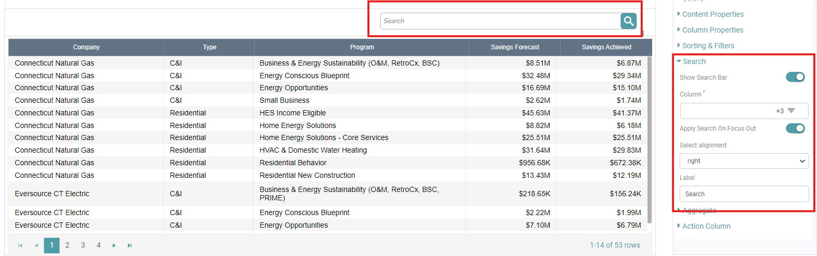Screen dimensions: 817x256
Task: Expand the Action Column section
Action: click(706, 226)
